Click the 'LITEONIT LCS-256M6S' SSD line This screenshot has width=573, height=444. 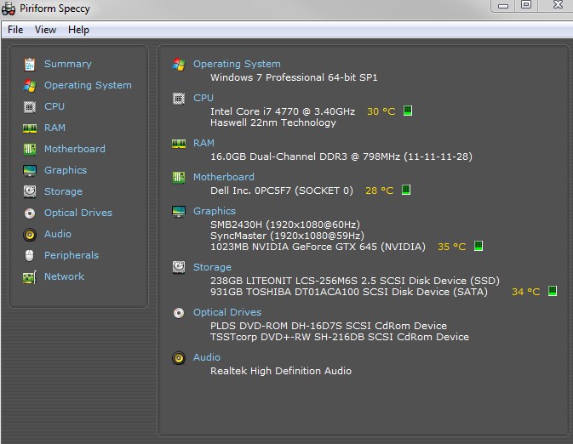pos(355,281)
